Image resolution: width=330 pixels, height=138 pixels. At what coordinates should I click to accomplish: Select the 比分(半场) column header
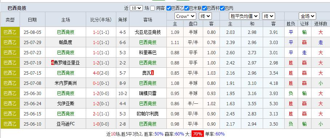point(101,20)
